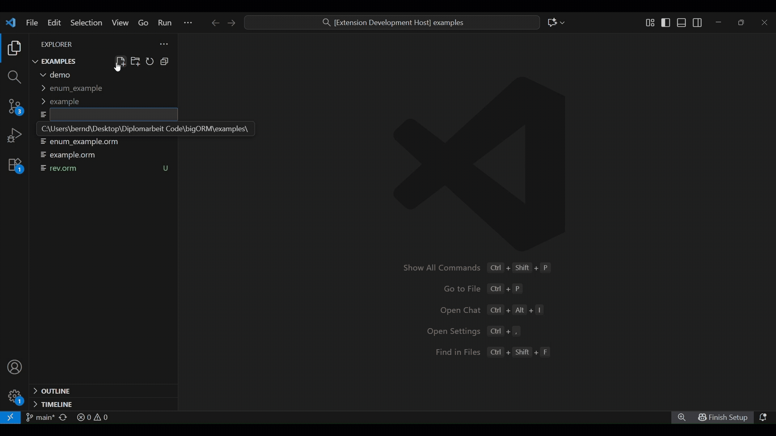
Task: Expand the OUTLINE section
Action: pos(55,392)
